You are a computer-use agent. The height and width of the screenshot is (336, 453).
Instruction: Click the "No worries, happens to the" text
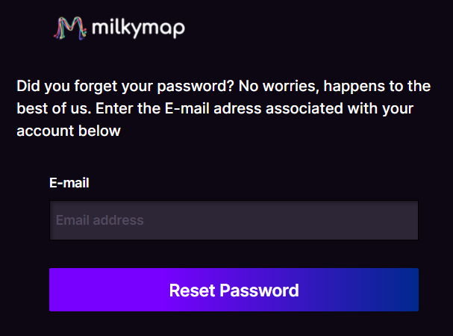334,87
